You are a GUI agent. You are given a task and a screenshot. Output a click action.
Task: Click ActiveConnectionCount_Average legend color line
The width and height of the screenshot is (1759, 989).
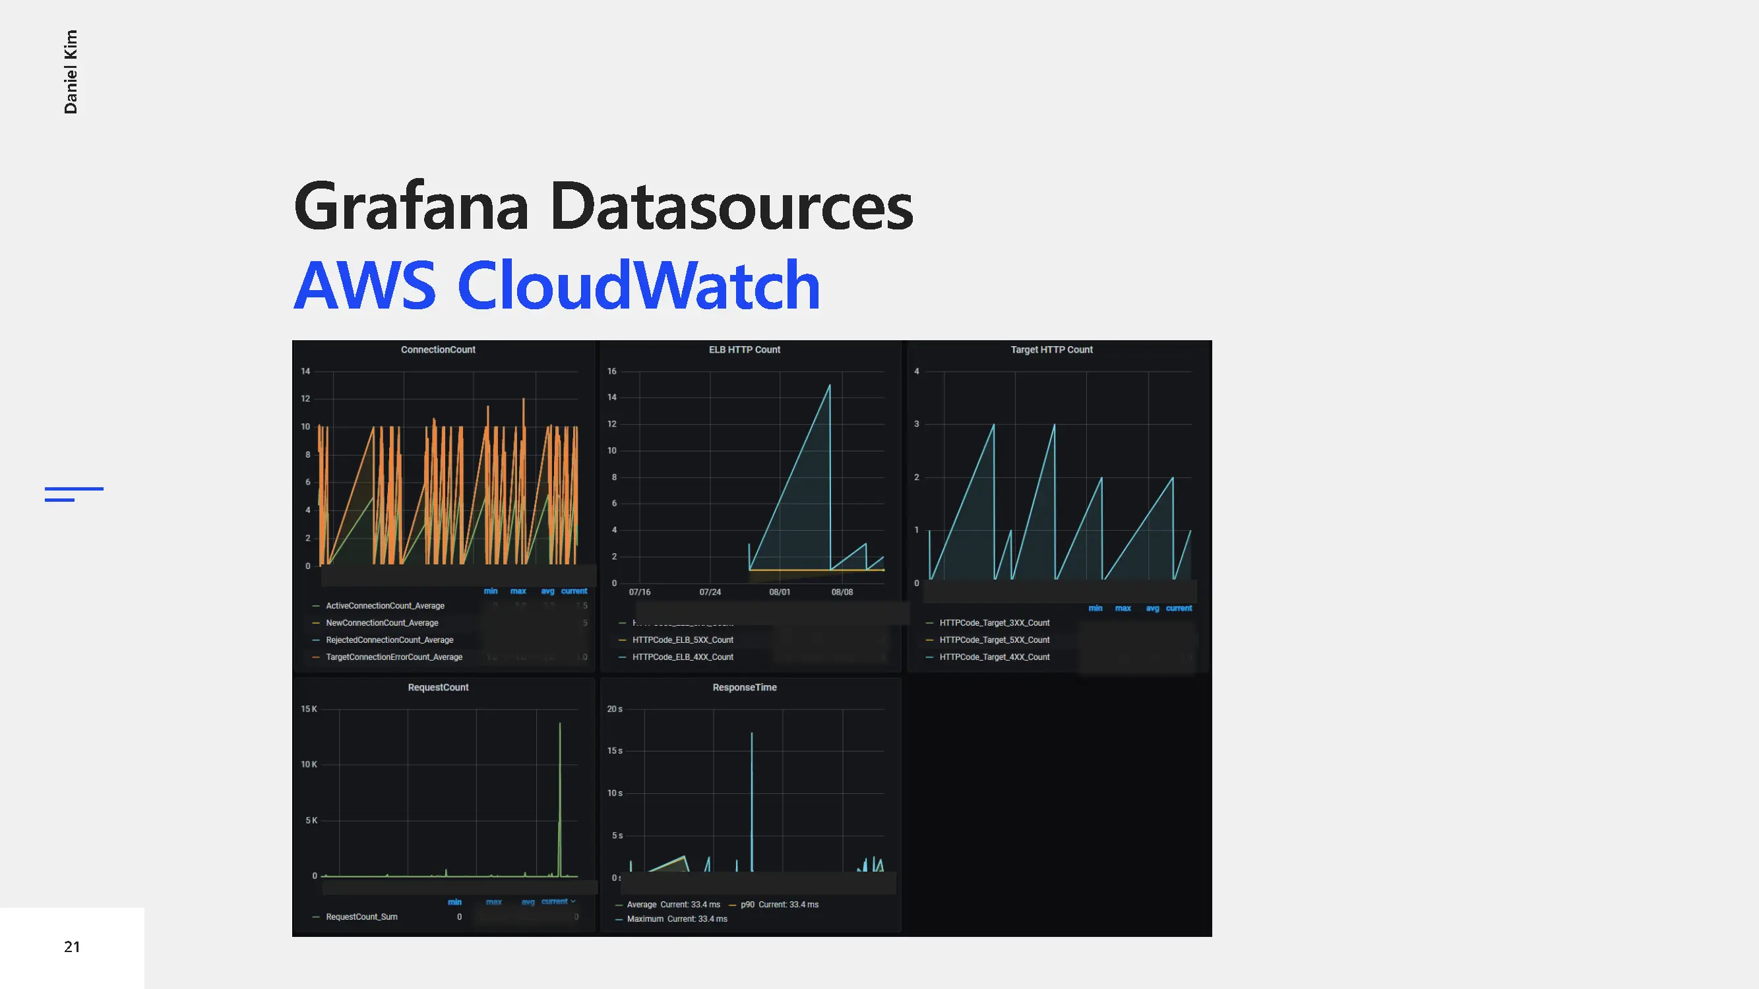point(315,605)
